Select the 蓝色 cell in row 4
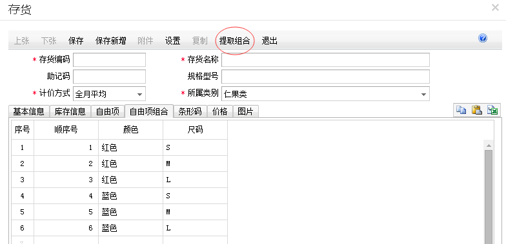506x244 pixels. [x=130, y=196]
